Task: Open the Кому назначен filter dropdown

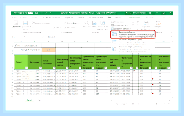Action: tap(54, 68)
